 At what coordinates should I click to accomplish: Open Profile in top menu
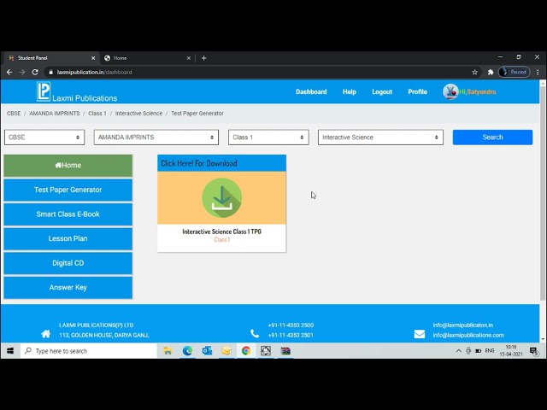[x=418, y=91]
